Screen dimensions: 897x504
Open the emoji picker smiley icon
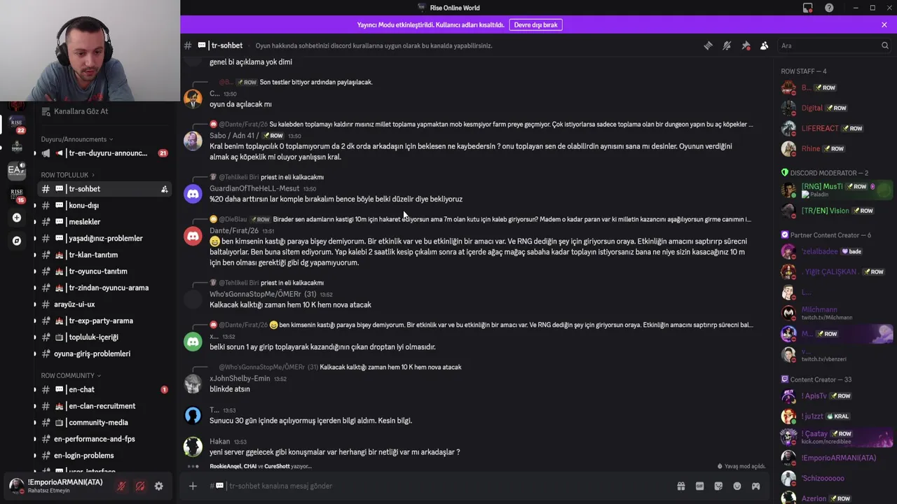coord(737,486)
